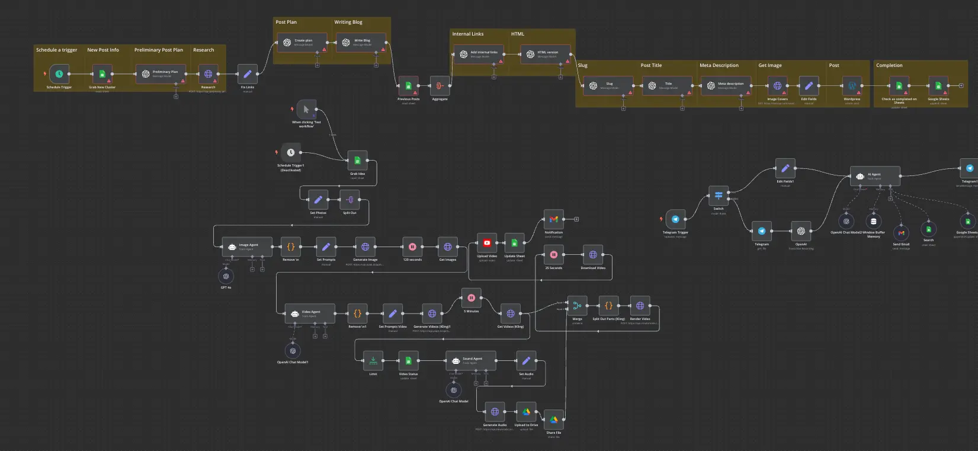Open the OpenAI Chat Model1 sub-node

293,351
